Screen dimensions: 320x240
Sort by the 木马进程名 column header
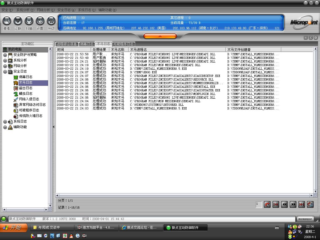point(177,50)
